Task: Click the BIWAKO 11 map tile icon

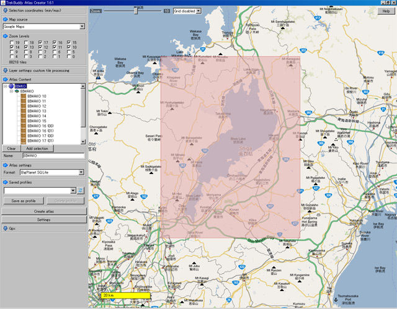Action: pyautogui.click(x=24, y=101)
